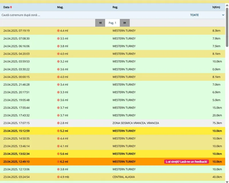Select the date 23.04.2025, 17:07:15

pos(16,123)
